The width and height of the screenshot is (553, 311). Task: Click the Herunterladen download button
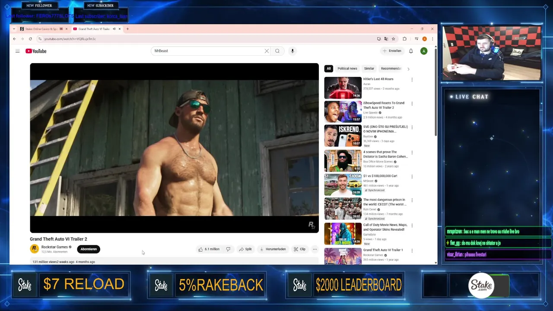[273, 249]
